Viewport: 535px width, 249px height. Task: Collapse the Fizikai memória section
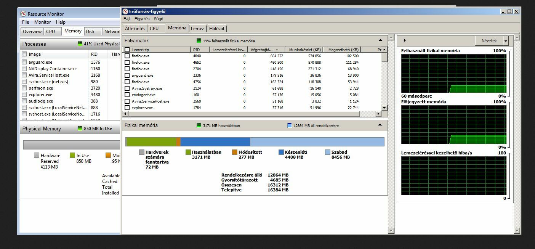(380, 125)
